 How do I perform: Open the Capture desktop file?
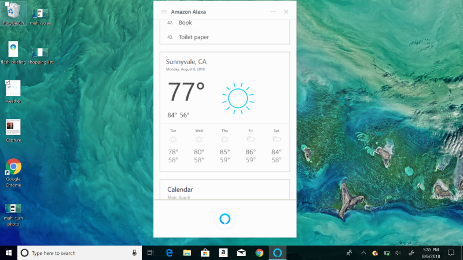[x=13, y=131]
